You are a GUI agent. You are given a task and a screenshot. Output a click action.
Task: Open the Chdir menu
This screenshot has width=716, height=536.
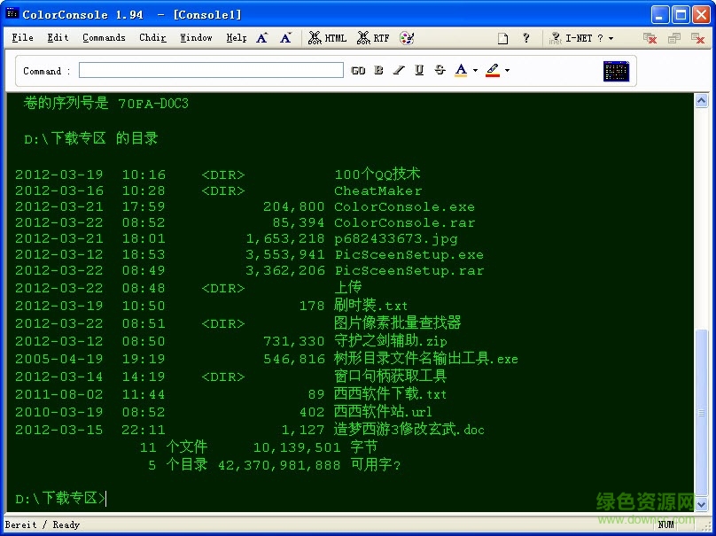(x=152, y=37)
